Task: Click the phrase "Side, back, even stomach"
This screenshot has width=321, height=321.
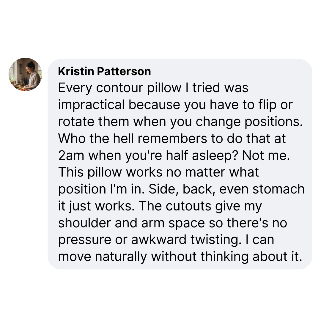Action: 226,190
